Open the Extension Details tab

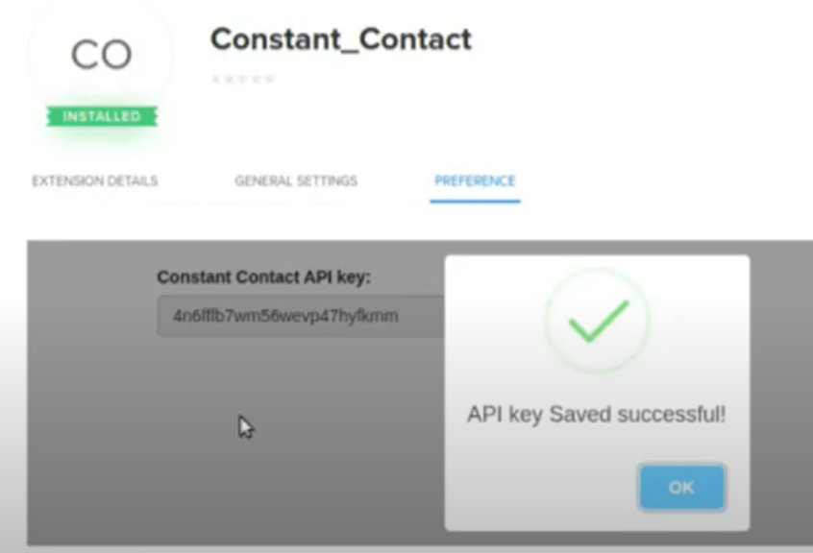[x=95, y=180]
